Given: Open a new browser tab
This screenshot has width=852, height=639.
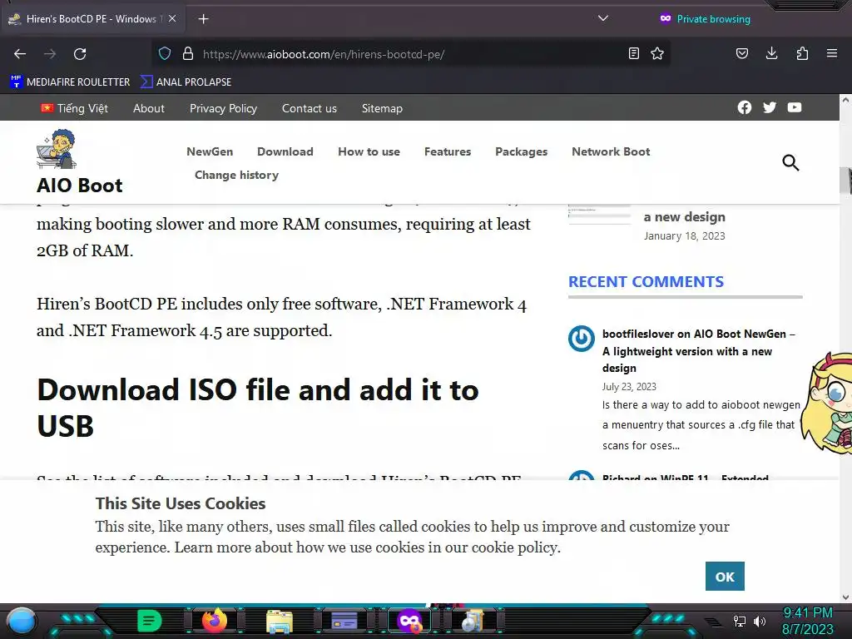Looking at the screenshot, I should [203, 19].
